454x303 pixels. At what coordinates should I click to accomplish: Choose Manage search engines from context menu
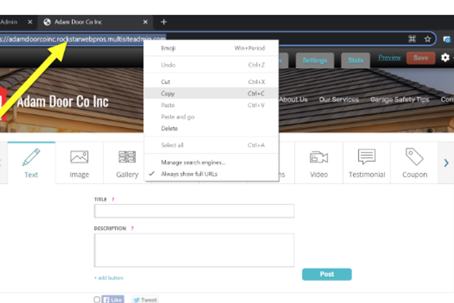tap(211, 162)
